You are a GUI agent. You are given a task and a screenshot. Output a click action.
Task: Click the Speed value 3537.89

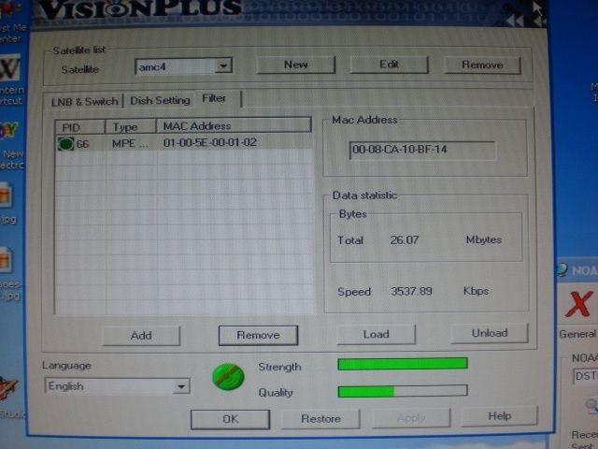[x=411, y=291]
